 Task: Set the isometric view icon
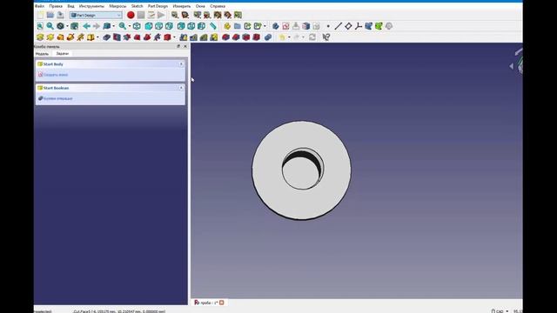[137, 26]
